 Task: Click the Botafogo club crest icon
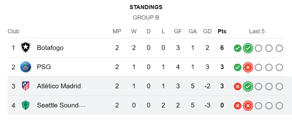pyautogui.click(x=26, y=47)
